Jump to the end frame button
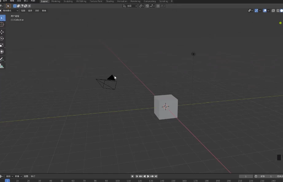This screenshot has height=182, width=283. tap(156, 176)
